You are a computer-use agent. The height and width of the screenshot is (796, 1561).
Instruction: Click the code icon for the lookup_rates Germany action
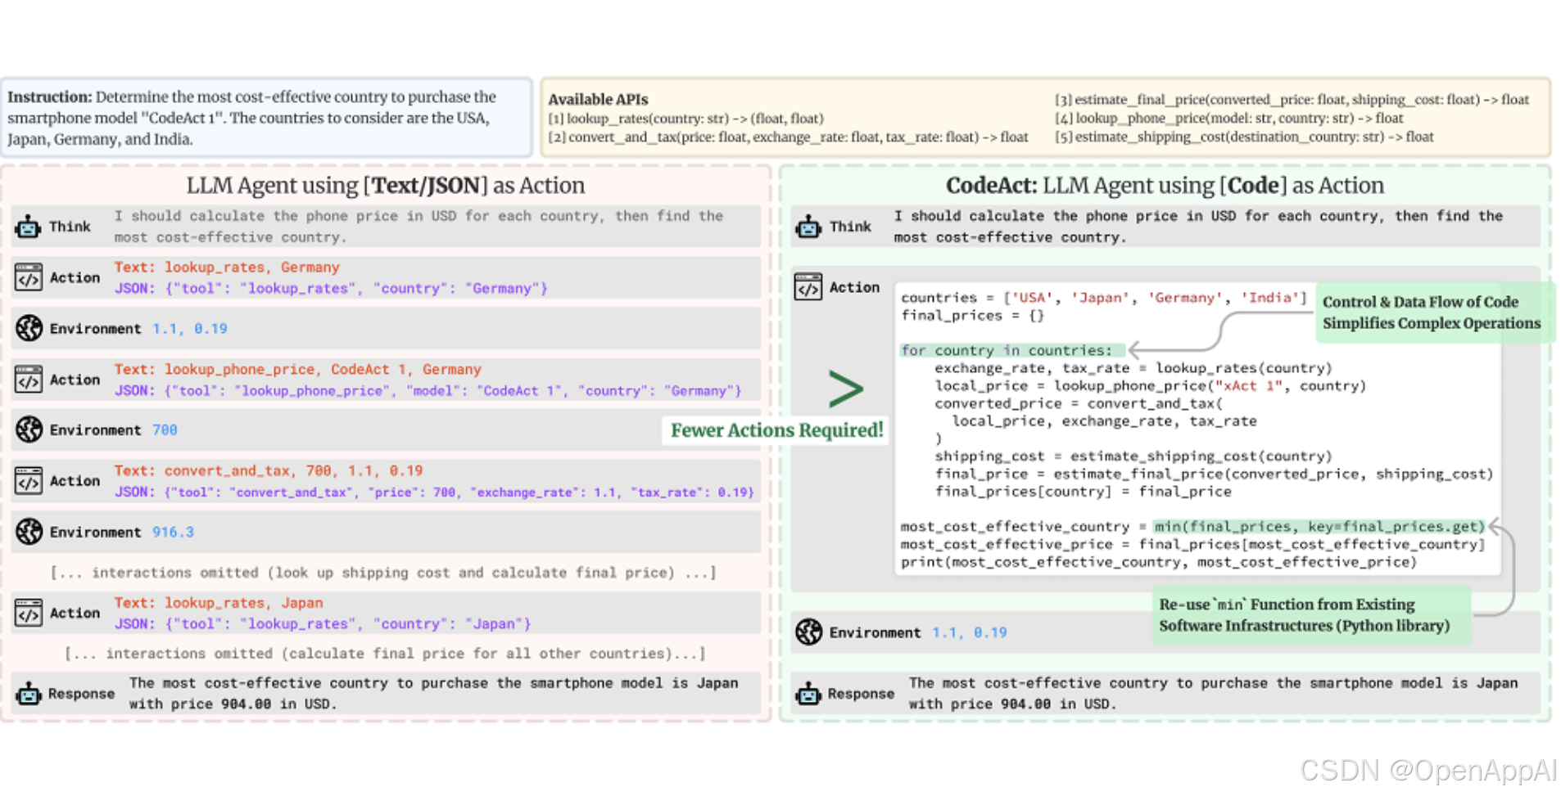pyautogui.click(x=28, y=277)
